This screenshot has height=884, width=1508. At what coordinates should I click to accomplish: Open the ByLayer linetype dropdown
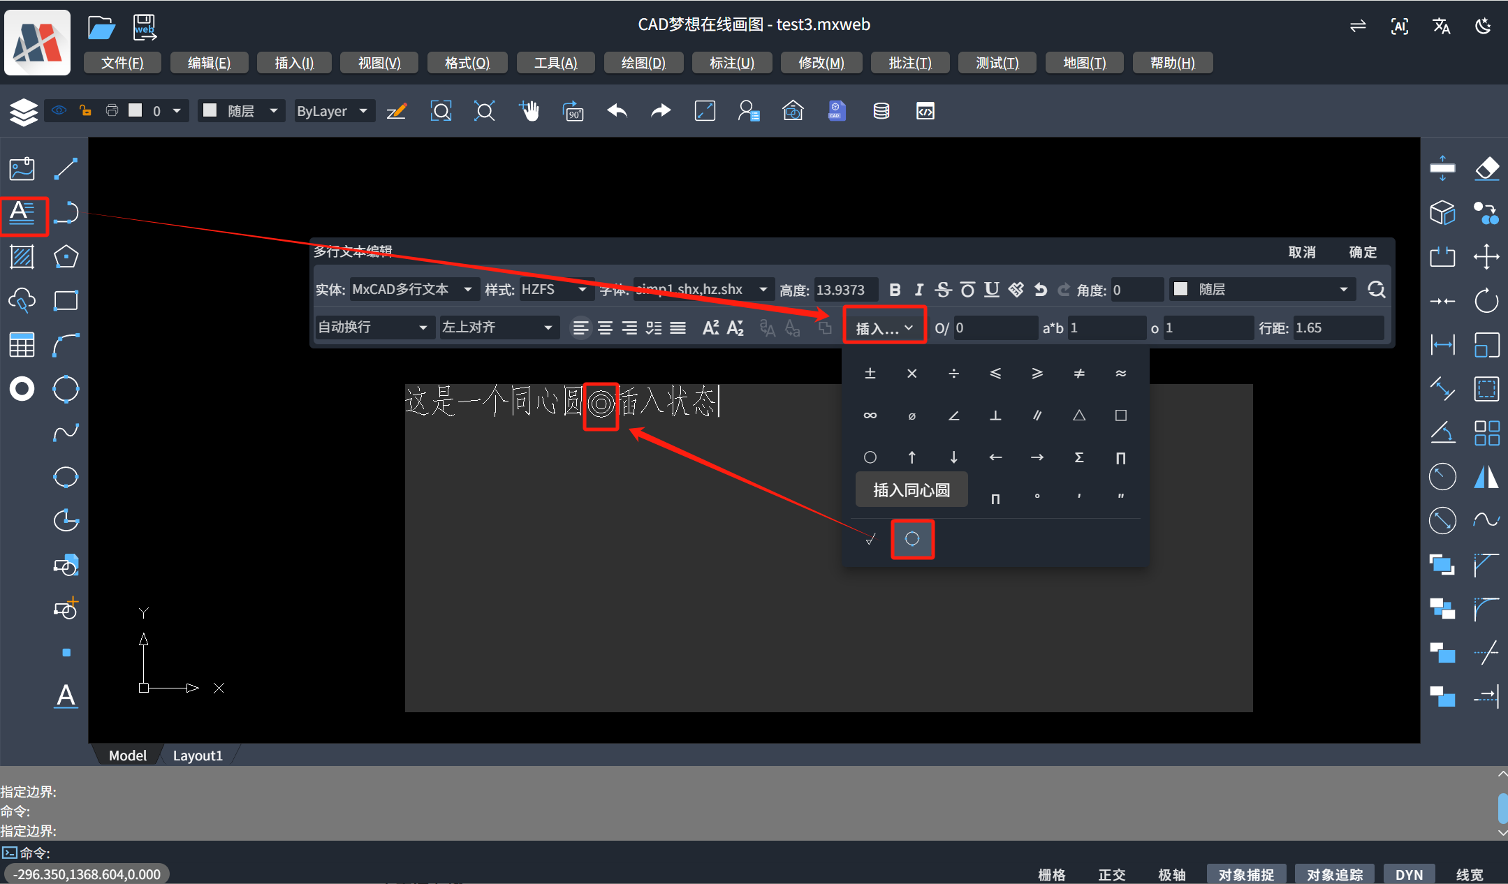click(333, 110)
